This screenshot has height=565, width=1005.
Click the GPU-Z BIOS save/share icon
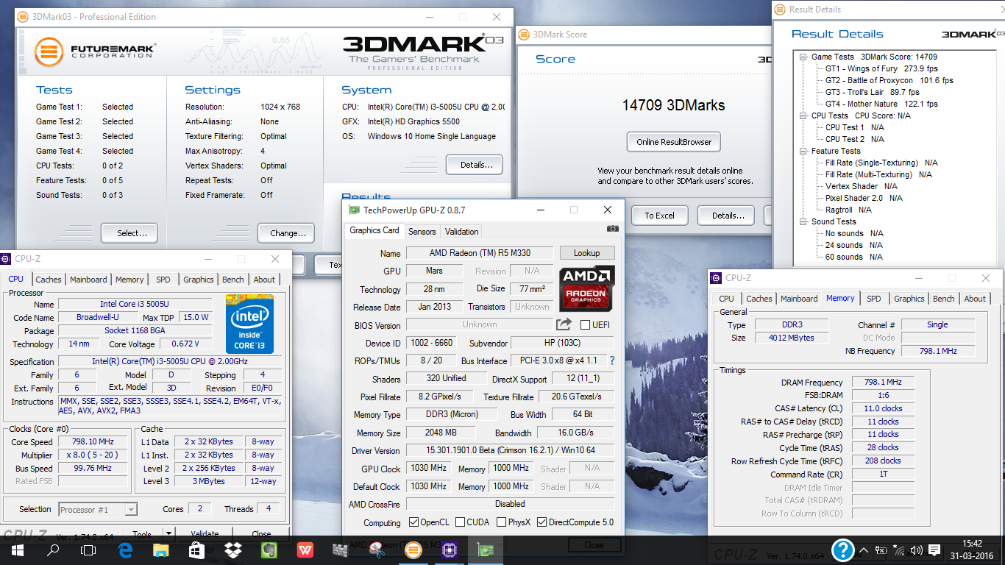click(x=564, y=324)
